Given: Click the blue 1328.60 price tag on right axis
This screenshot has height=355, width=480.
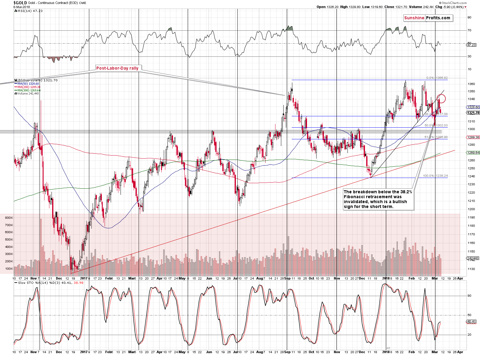Looking at the screenshot, I should tap(473, 107).
